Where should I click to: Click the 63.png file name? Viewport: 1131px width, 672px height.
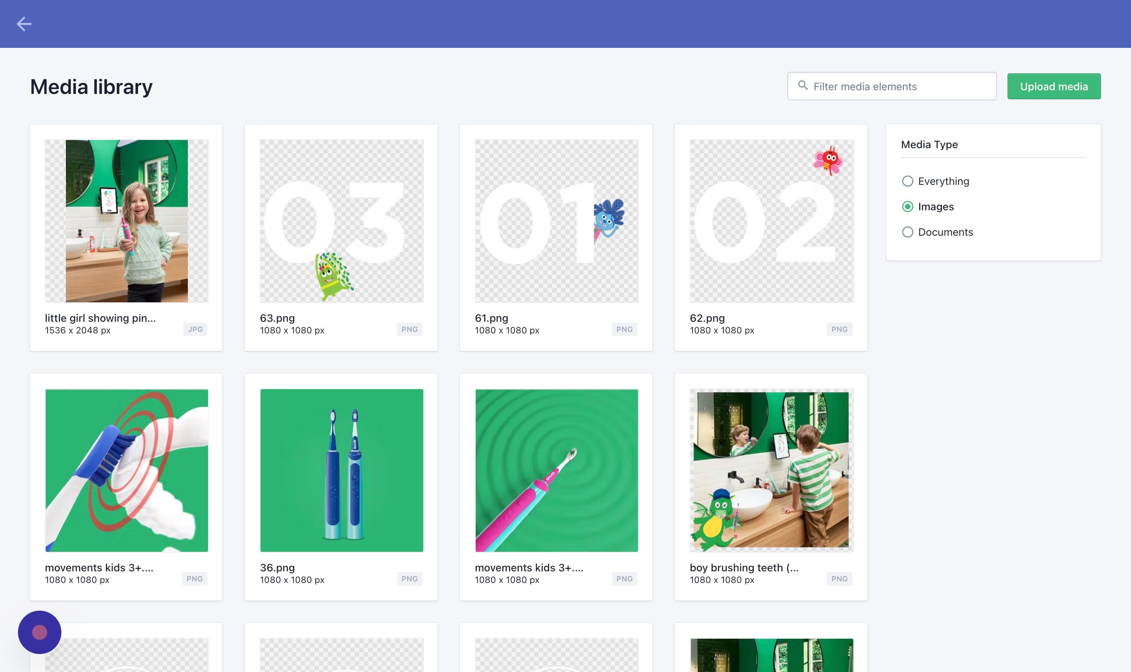[x=277, y=318]
